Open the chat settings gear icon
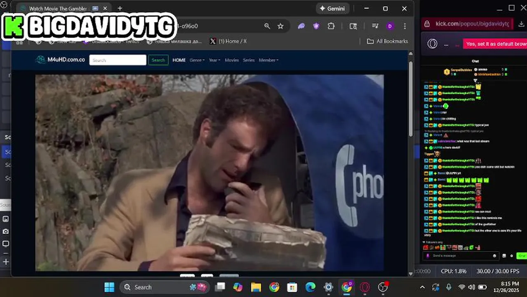Viewport: 527px width, 297px height. (x=512, y=256)
